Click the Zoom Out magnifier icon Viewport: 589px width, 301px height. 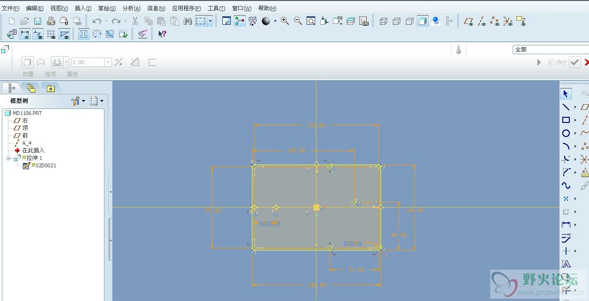coord(298,21)
